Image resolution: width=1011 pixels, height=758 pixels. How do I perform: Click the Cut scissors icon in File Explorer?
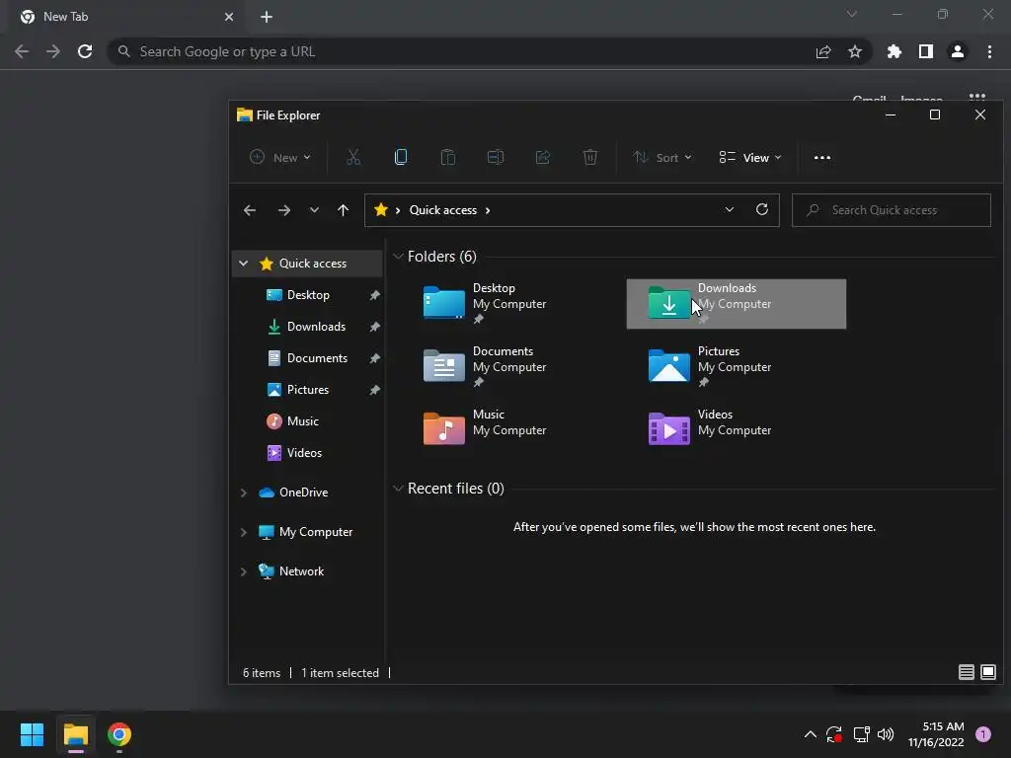point(353,157)
